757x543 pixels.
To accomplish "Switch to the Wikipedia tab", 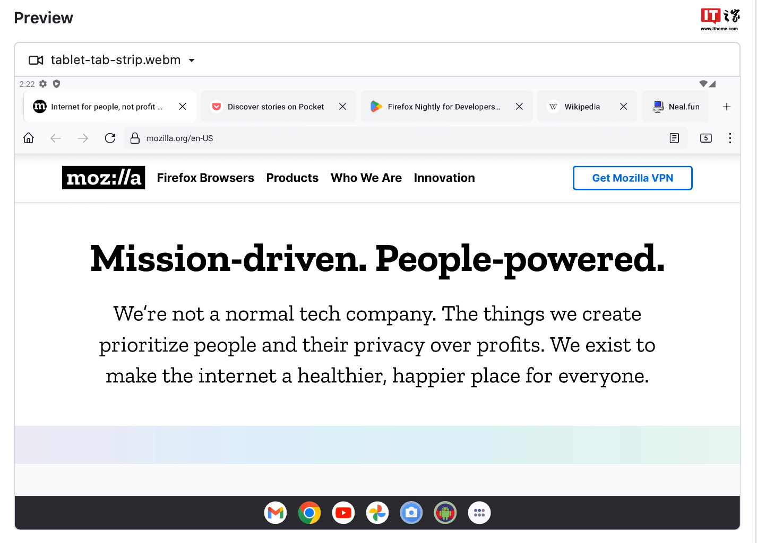I will [587, 107].
